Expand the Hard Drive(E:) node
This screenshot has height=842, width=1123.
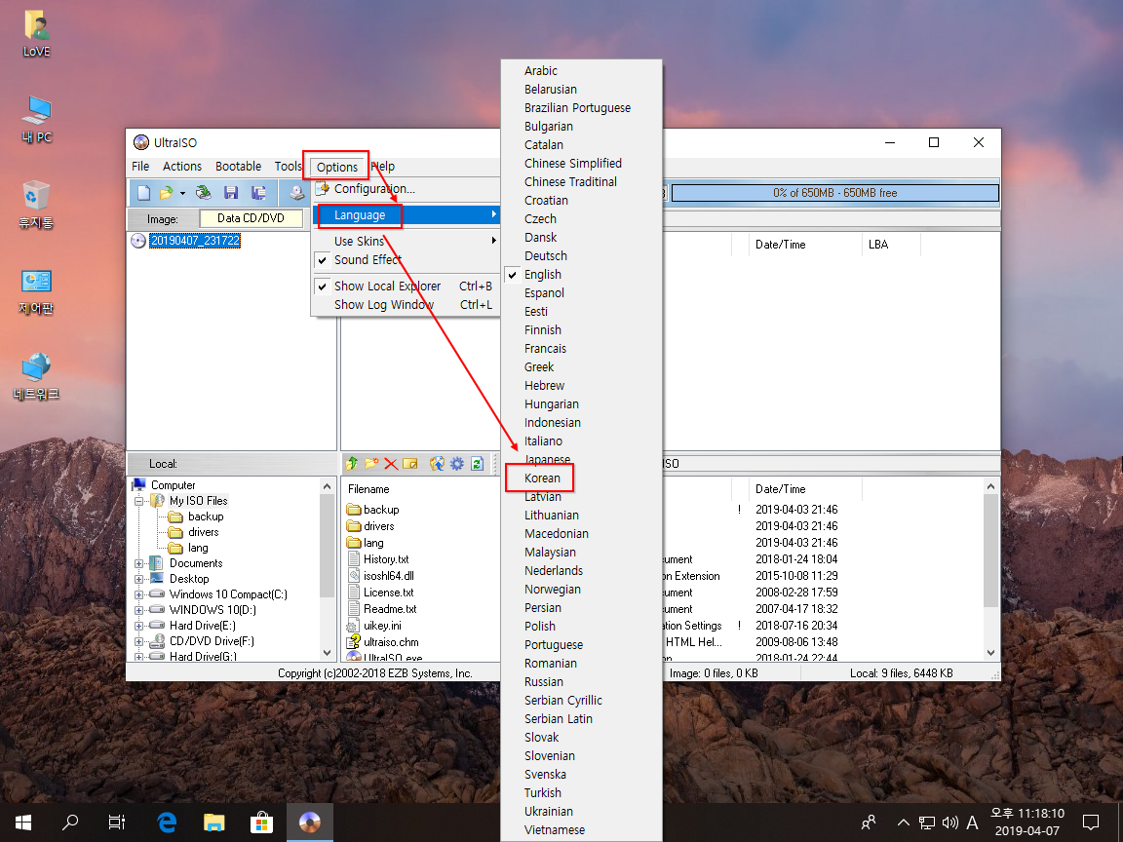(139, 626)
